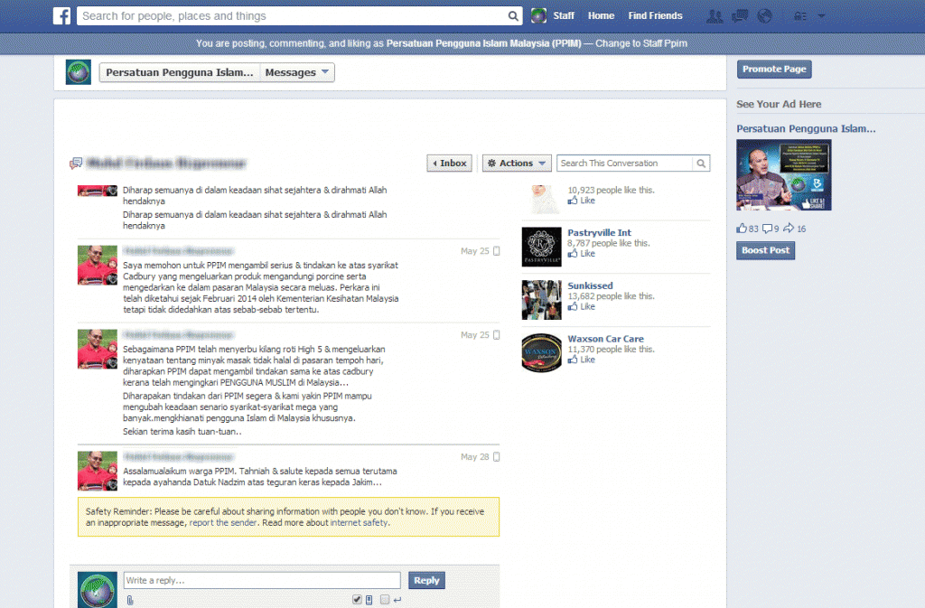Like the Pastryville Int page
This screenshot has height=608, width=925.
[x=586, y=254]
